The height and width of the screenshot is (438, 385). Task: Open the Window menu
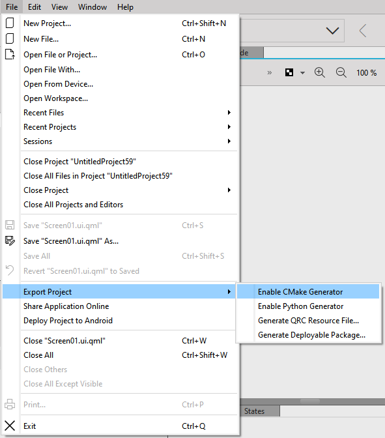(x=93, y=7)
